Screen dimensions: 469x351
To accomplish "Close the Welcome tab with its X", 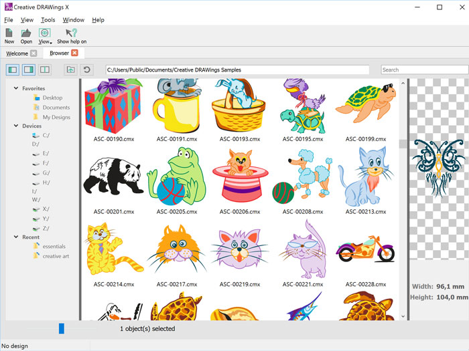I will (x=35, y=53).
